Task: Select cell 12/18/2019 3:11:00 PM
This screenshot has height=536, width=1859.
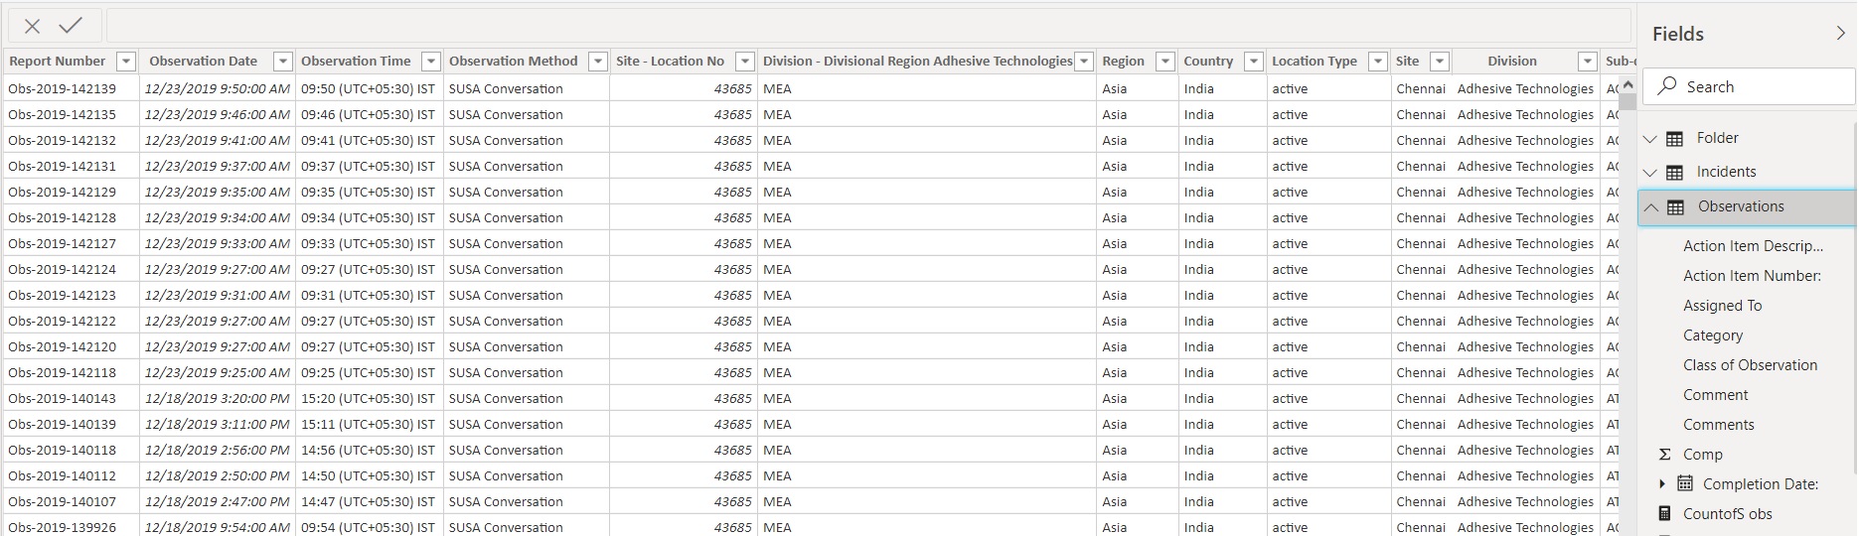Action: (218, 424)
